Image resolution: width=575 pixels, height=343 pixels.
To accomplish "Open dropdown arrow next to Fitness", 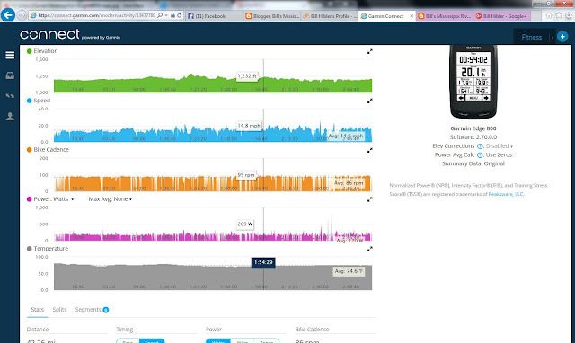I will pos(552,37).
